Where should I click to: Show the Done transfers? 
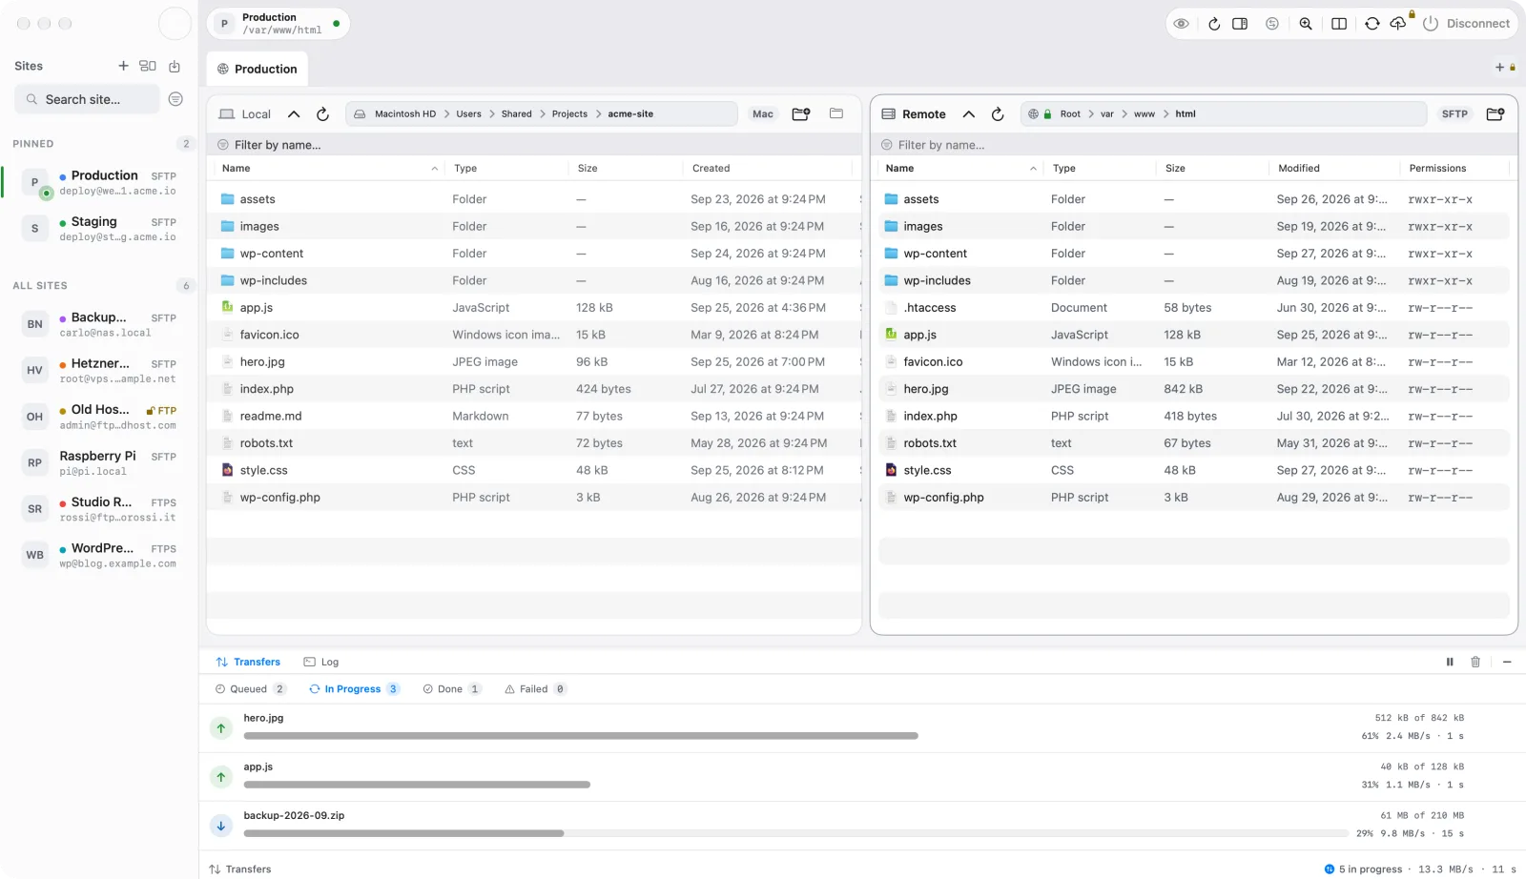[x=452, y=689]
